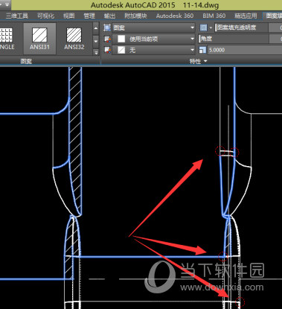This screenshot has width=282, height=309.
Task: Switch to the 可视化 tab
Action: tap(45, 16)
